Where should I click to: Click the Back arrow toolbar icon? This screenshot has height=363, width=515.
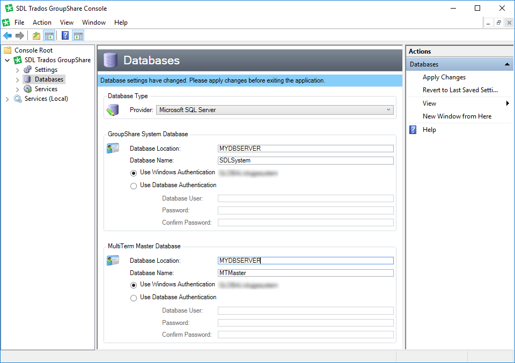pos(8,36)
